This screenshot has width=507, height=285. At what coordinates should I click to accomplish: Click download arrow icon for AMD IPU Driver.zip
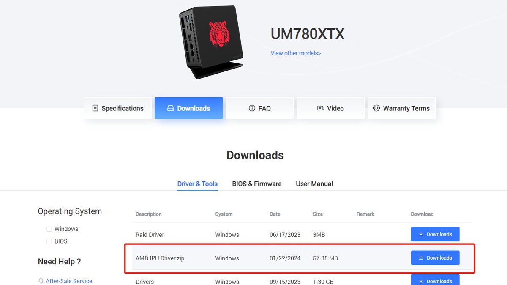click(x=421, y=258)
